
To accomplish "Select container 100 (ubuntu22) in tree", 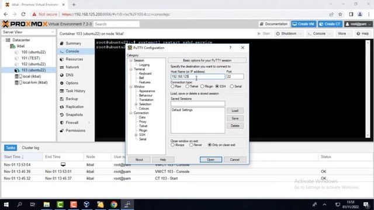I will 33,52.
